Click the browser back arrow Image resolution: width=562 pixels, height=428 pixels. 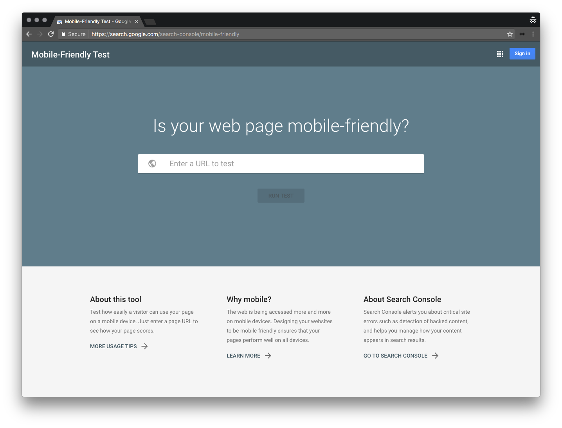coord(29,34)
